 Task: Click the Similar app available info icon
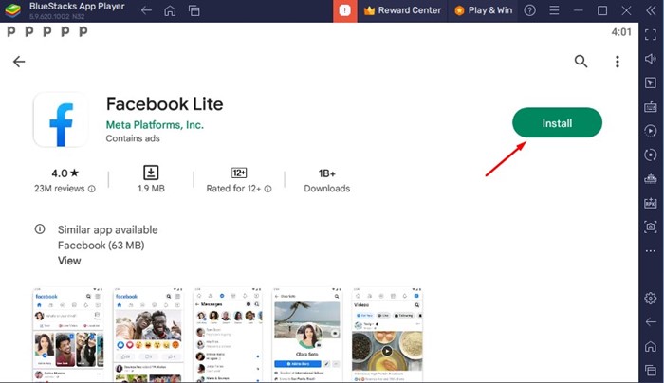40,229
